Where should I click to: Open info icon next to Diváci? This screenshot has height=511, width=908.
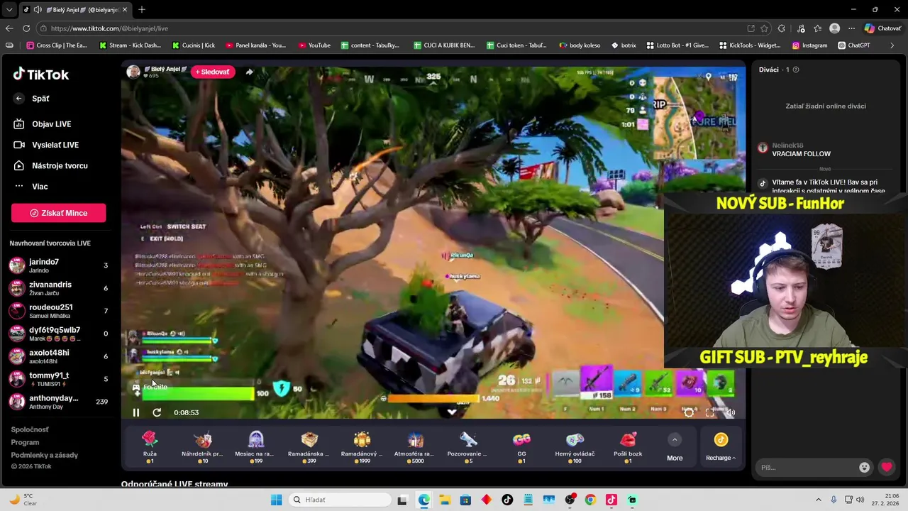click(x=795, y=70)
